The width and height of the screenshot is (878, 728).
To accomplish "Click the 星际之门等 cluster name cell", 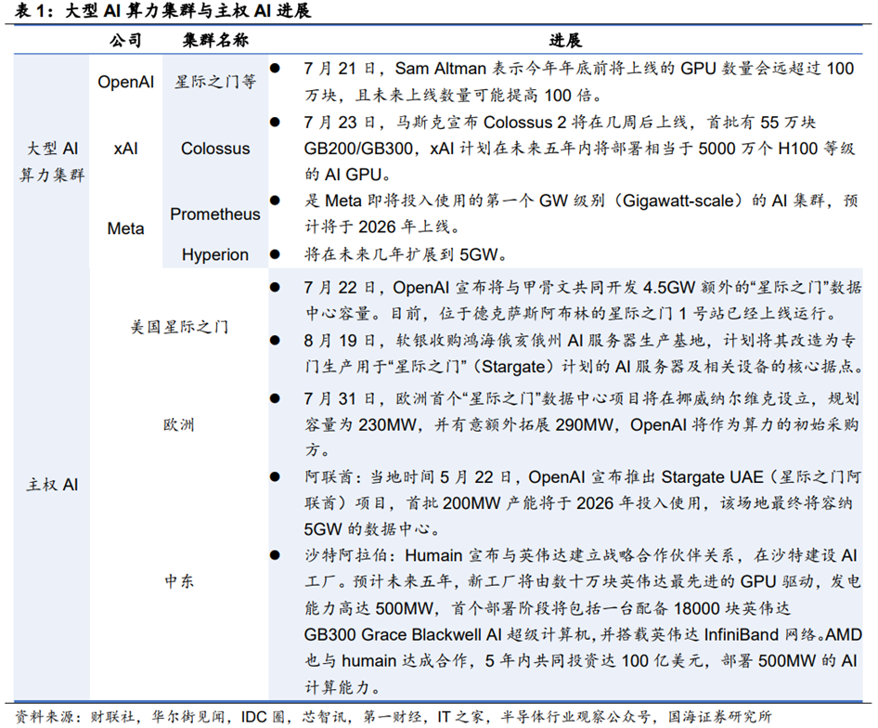I will coord(215,82).
